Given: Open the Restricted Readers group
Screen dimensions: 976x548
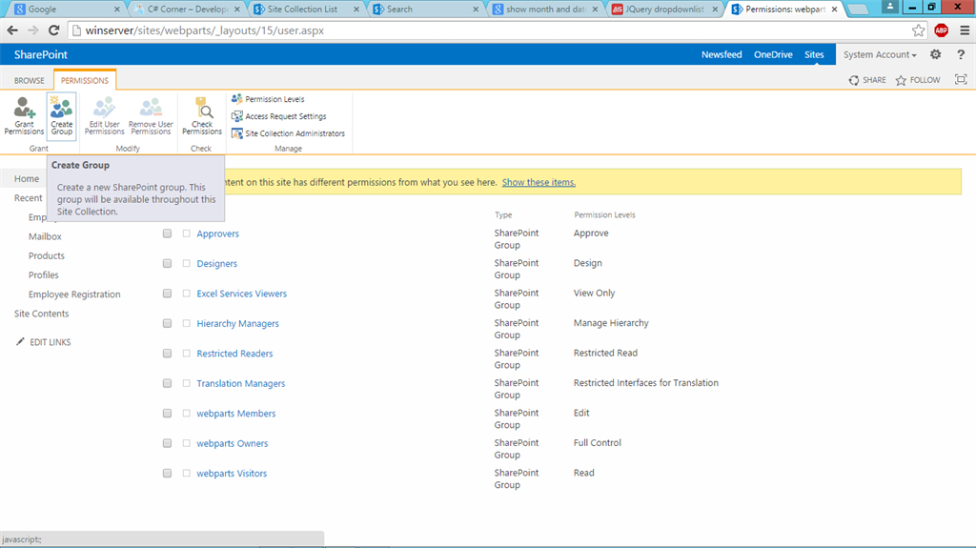Looking at the screenshot, I should pos(234,353).
